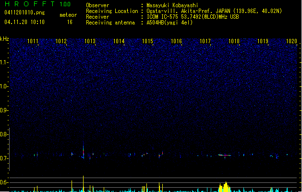Viewport: 302px width, 192px height.
Task: Click the 0.9 kHz frequency axis label
Action: (x=4, y=110)
